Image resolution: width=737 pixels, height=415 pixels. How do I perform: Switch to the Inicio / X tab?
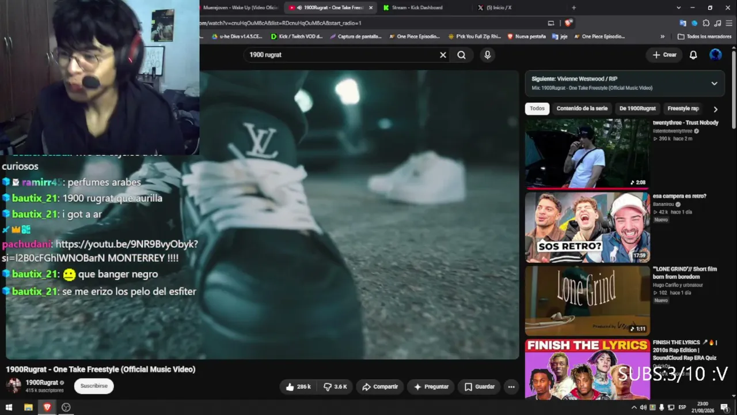499,7
